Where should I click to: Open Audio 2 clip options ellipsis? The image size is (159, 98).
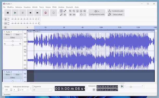152,32
